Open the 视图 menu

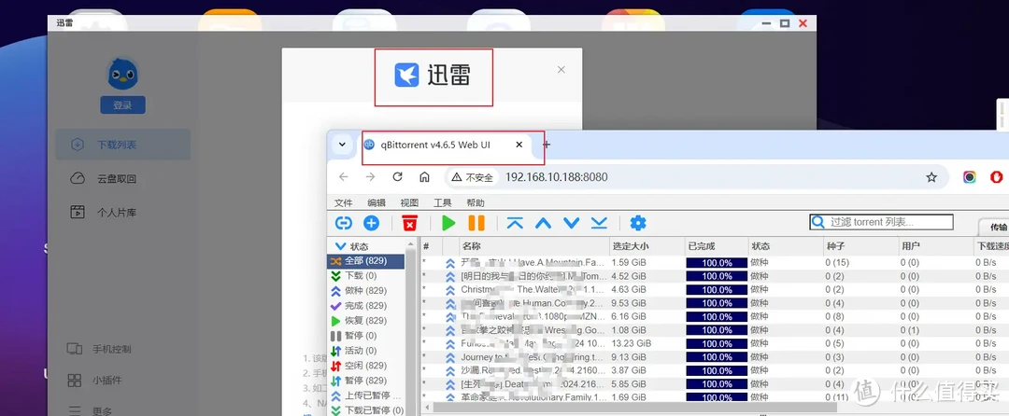pos(409,202)
